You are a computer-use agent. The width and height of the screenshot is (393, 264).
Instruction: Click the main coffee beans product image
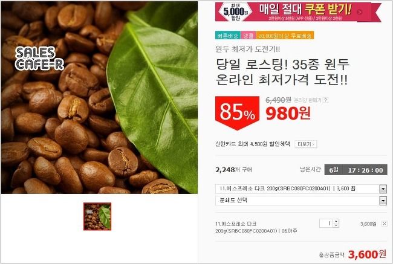tap(99, 97)
